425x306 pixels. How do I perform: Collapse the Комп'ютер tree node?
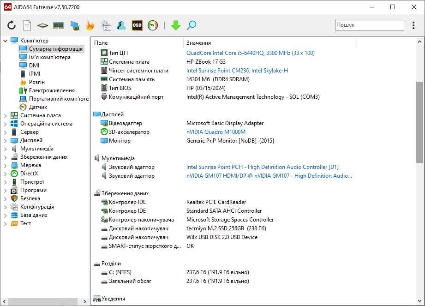point(5,41)
